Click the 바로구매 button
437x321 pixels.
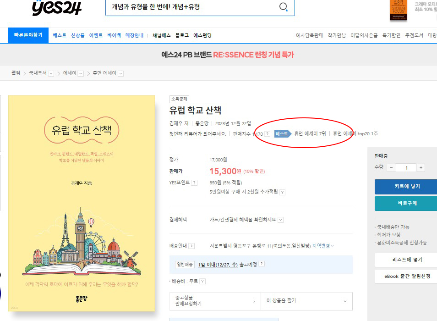coord(407,203)
